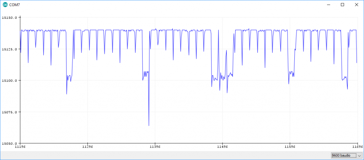Click the COM7 window title text
This screenshot has width=364, height=160.
(x=14, y=5)
